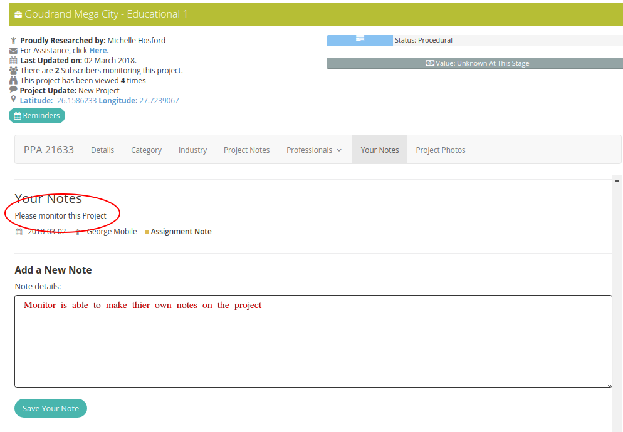Open the Project Notes tab
This screenshot has width=623, height=432.
tap(247, 150)
